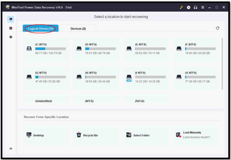This screenshot has height=160, width=231.
Task: Select the I: NTFS USB drive icon
Action: point(129,78)
